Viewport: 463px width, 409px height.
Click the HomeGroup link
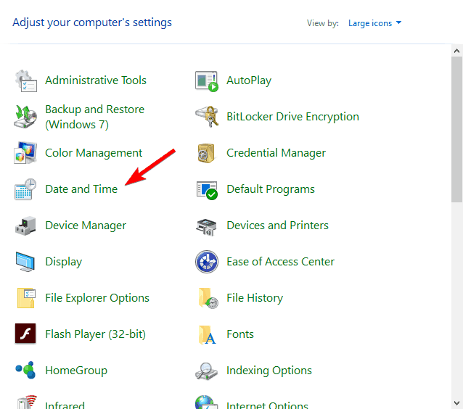pos(76,371)
